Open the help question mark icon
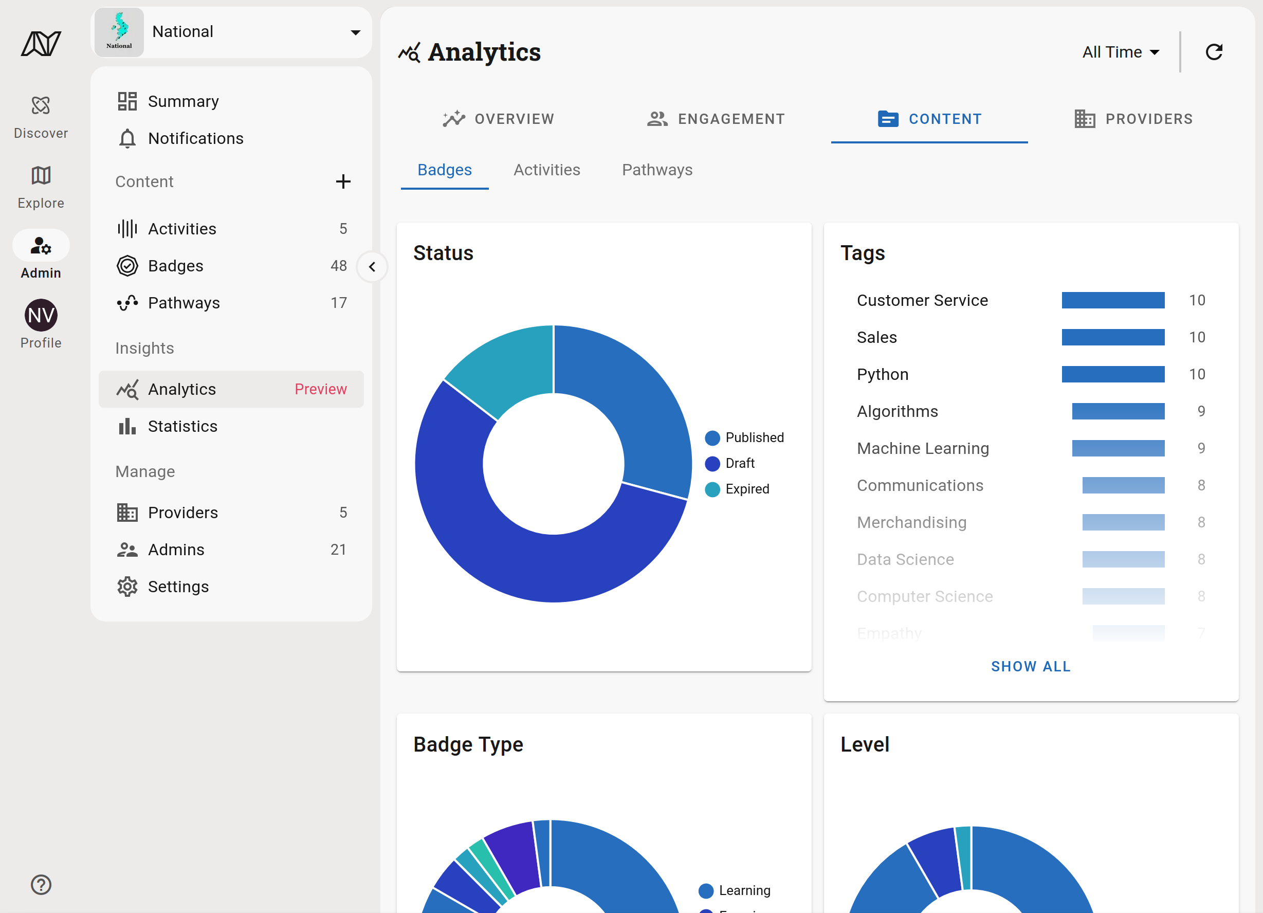 pos(41,884)
